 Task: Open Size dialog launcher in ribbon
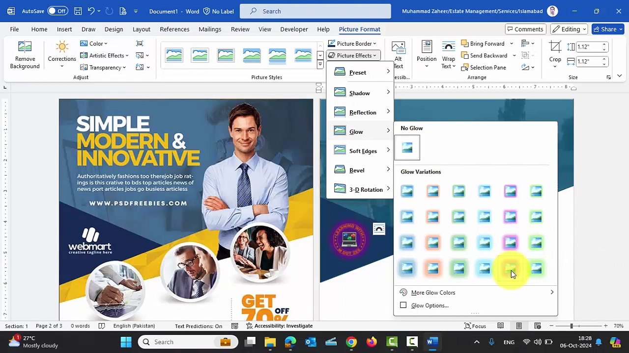point(608,77)
